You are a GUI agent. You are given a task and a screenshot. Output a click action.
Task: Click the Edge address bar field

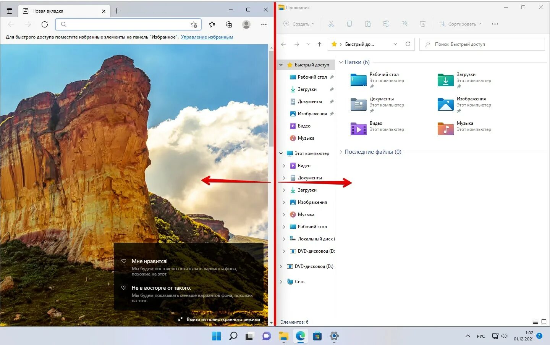click(128, 24)
